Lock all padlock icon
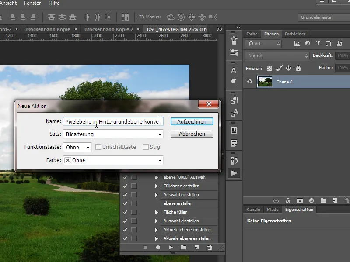The width and height of the screenshot is (350, 262). (298, 68)
